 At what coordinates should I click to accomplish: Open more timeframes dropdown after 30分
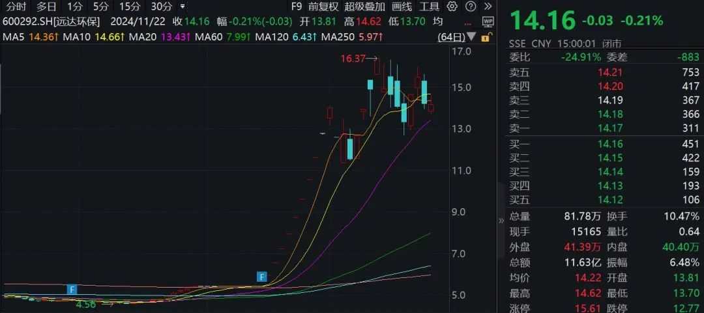[x=181, y=7]
